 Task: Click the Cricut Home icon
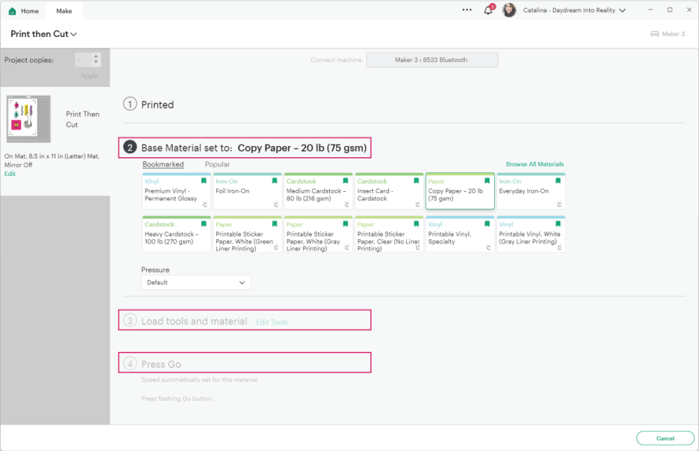pyautogui.click(x=12, y=11)
